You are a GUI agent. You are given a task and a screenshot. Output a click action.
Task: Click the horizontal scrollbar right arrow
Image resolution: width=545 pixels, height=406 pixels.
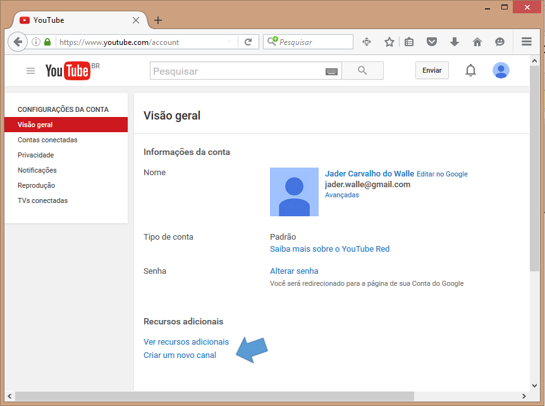[524, 397]
